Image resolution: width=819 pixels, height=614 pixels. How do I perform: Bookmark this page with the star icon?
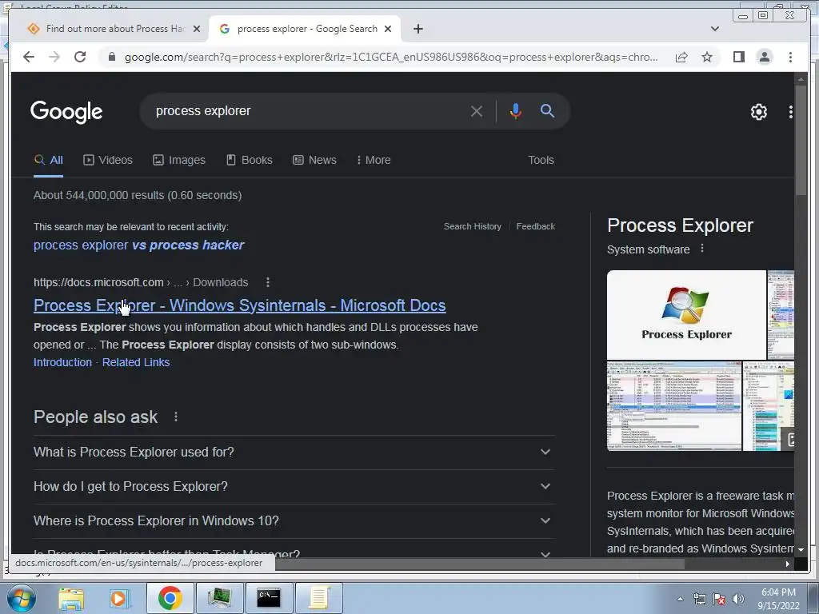coord(707,57)
